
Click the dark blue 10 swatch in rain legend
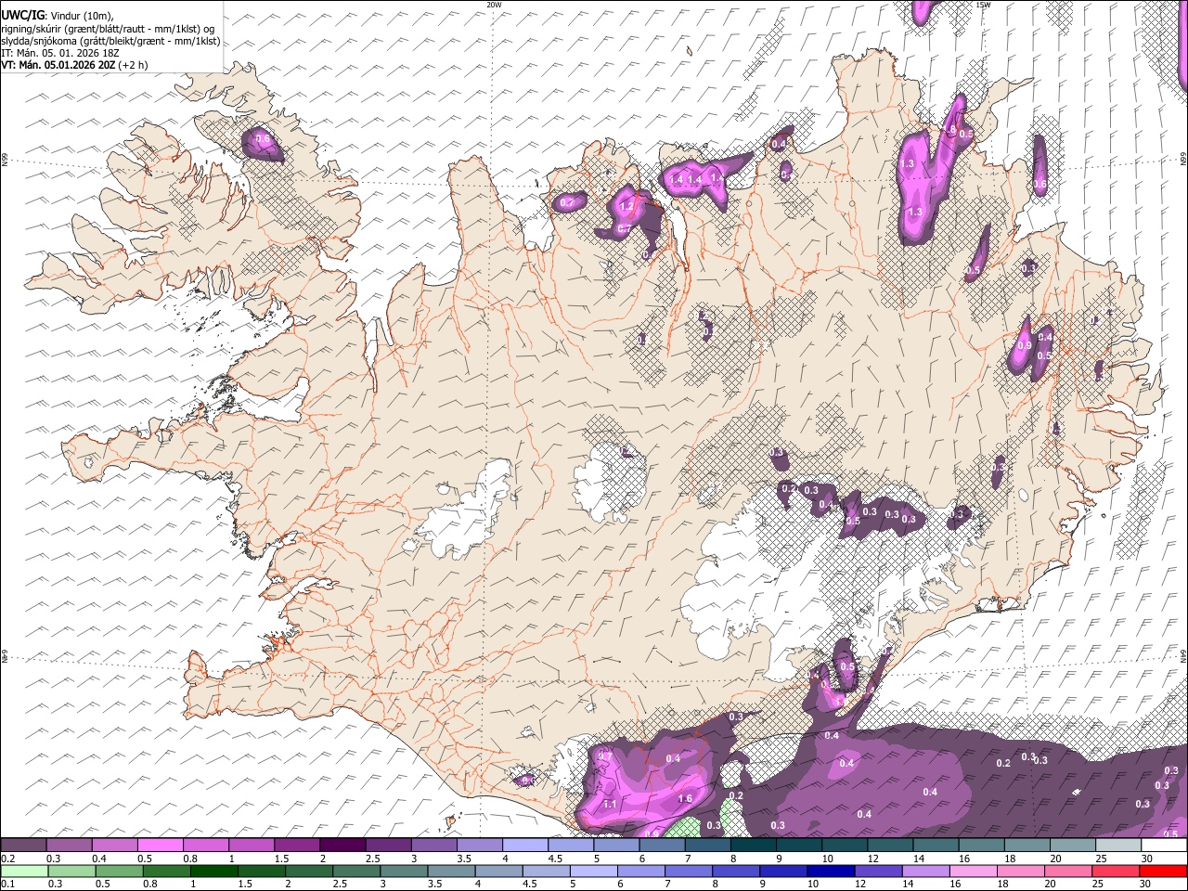point(831,871)
